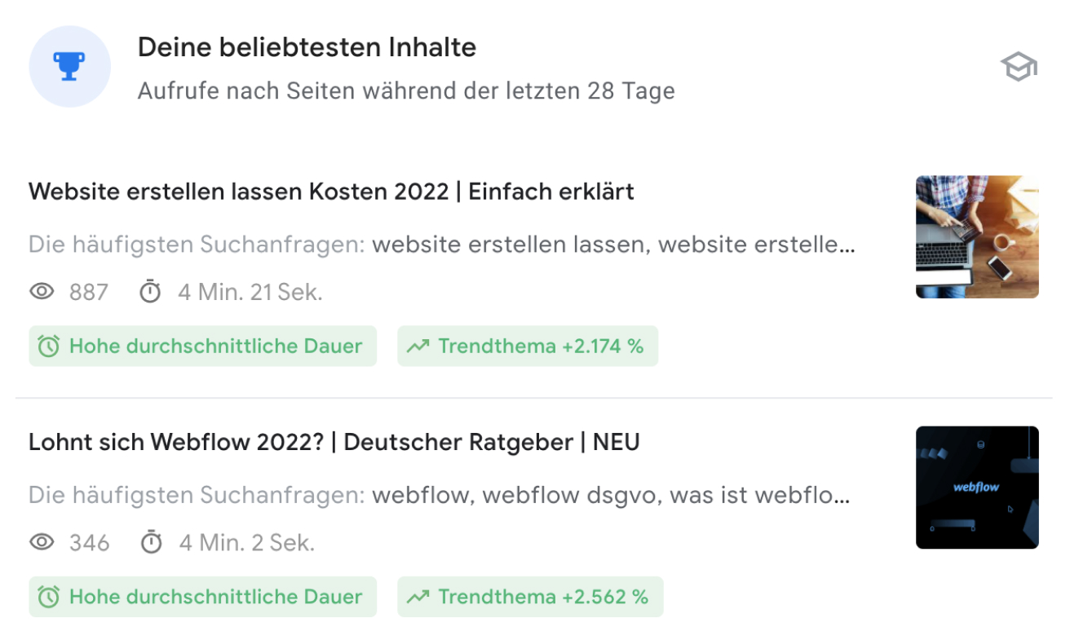The width and height of the screenshot is (1070, 636).
Task: Click the Trendthema +2.174 % badge
Action: click(528, 347)
